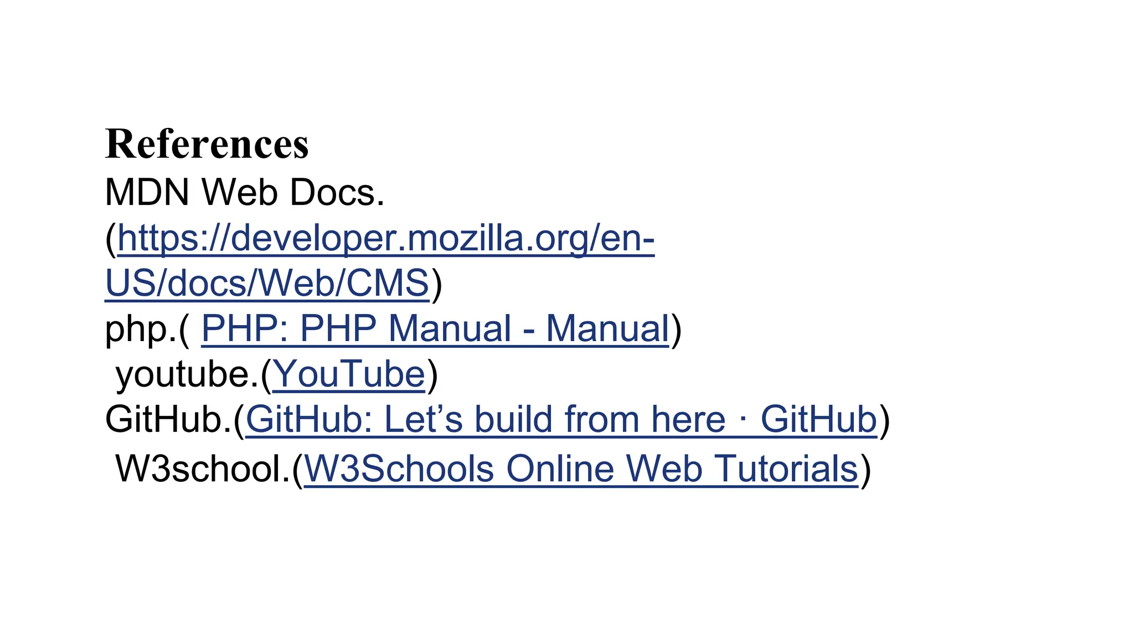Click the closing parenthesis after GitHub link
The image size is (1134, 638).
(x=884, y=420)
